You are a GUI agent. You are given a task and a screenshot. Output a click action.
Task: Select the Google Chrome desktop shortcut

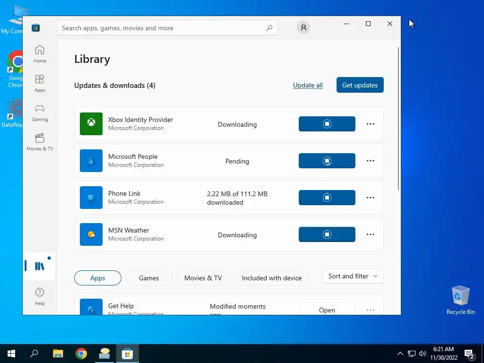coord(14,69)
